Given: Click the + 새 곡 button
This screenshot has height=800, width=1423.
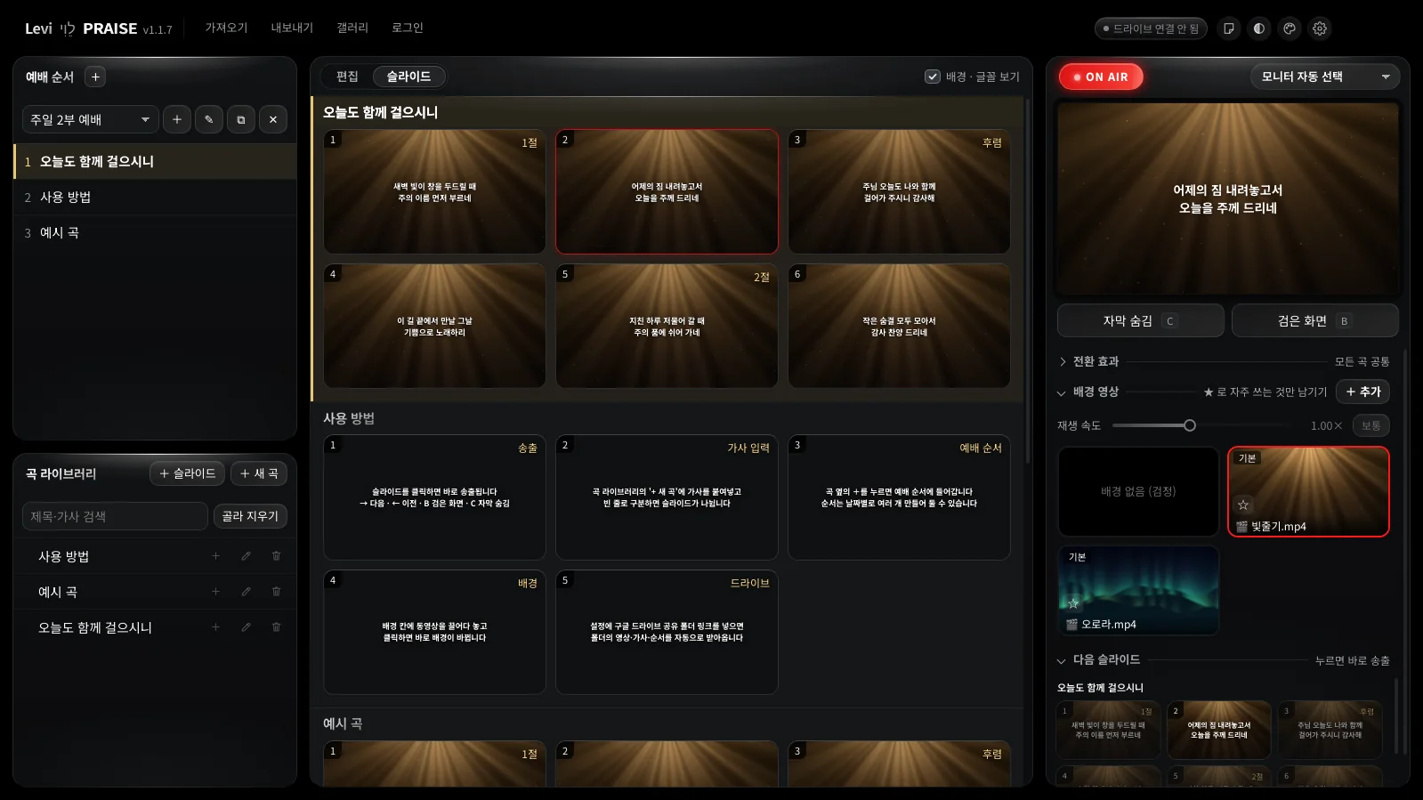Looking at the screenshot, I should pyautogui.click(x=259, y=473).
